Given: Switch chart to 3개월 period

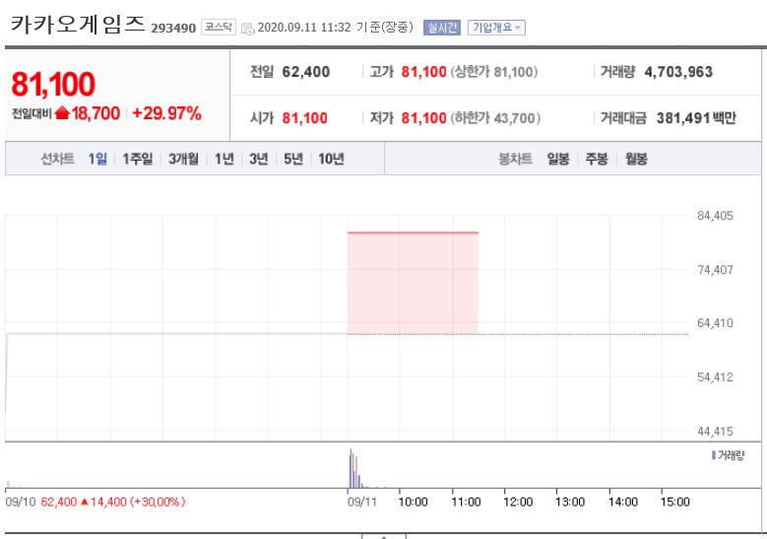Looking at the screenshot, I should pos(183,159).
